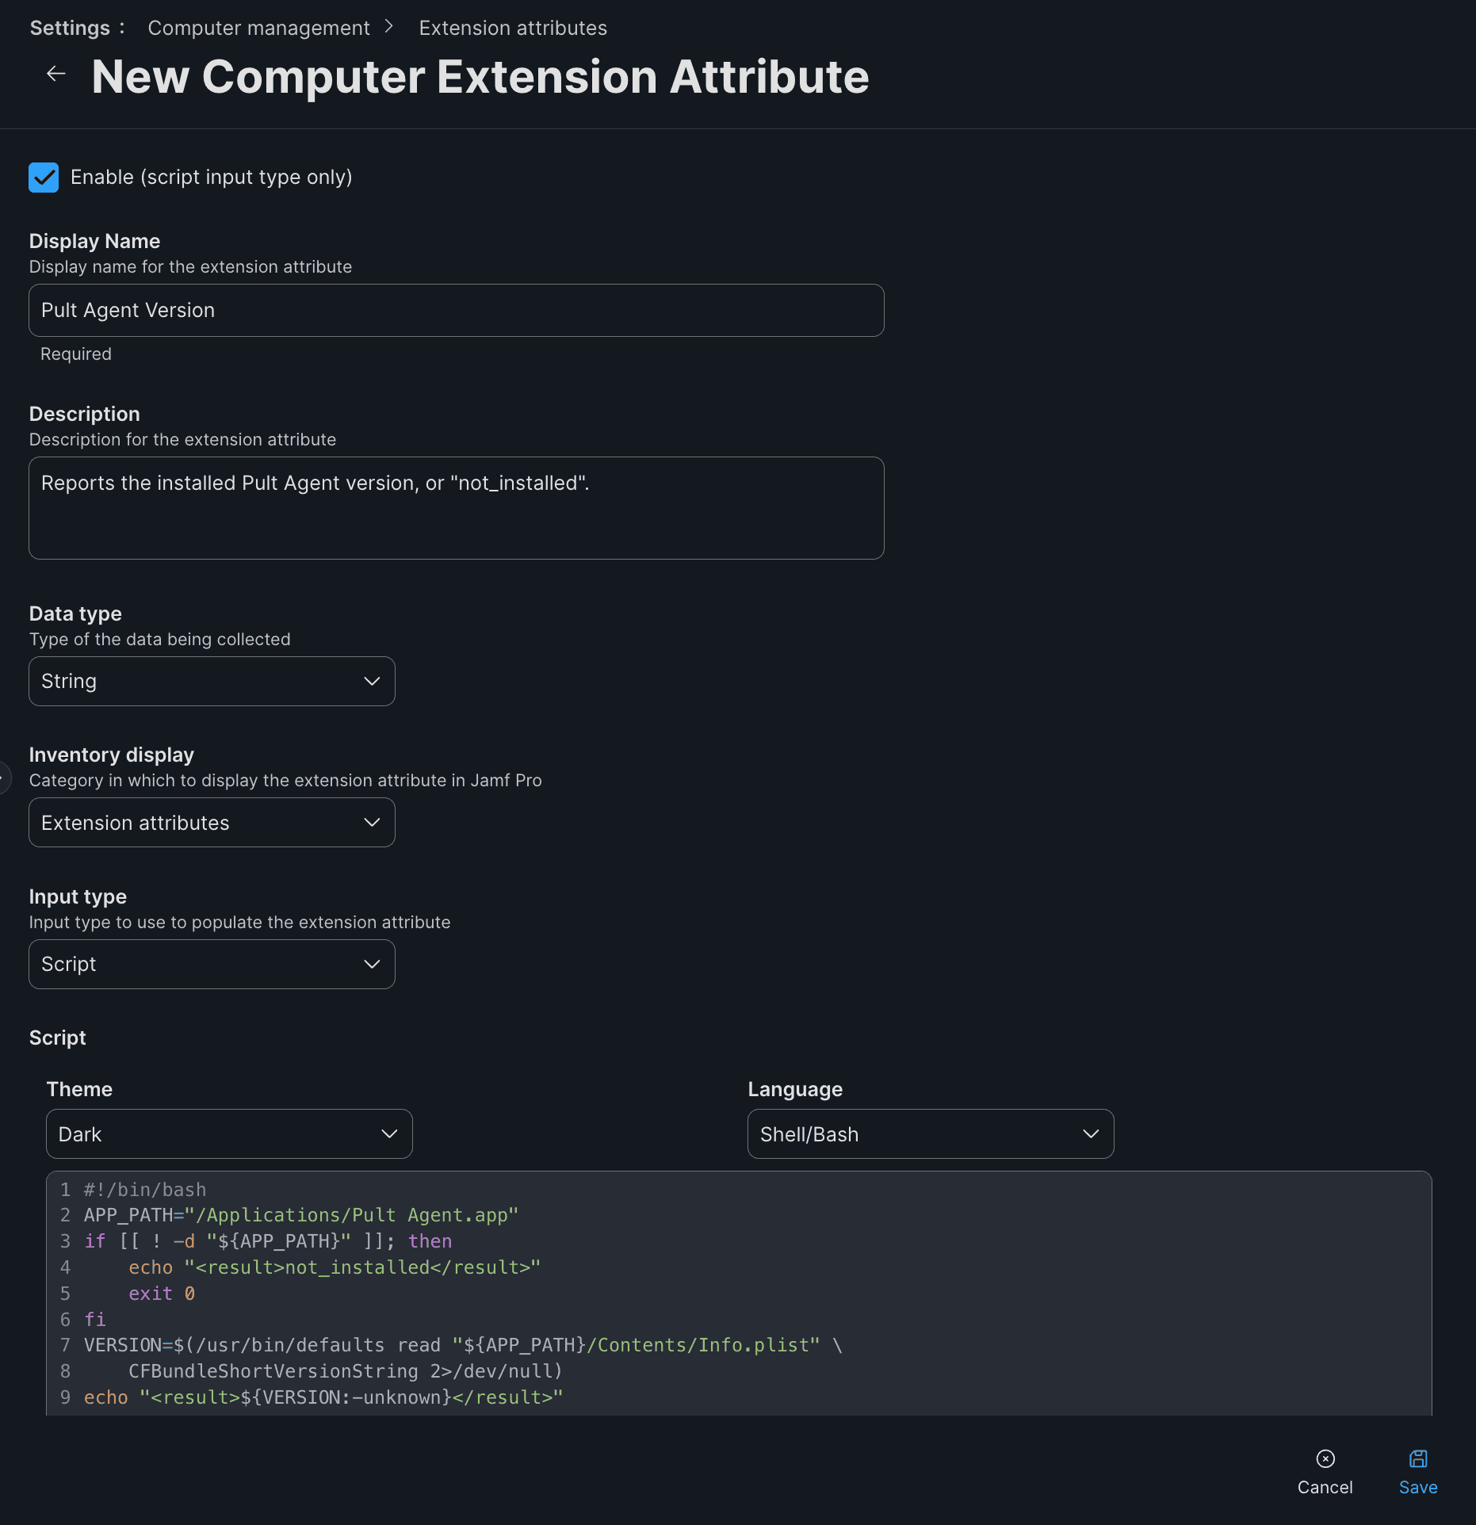Screen dimensions: 1476x1525
Task: Open the Language Shell/Bash dropdown
Action: pyautogui.click(x=931, y=1133)
